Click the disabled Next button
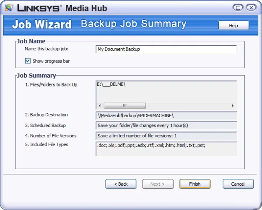The width and height of the screenshot is (262, 210). coord(158,184)
